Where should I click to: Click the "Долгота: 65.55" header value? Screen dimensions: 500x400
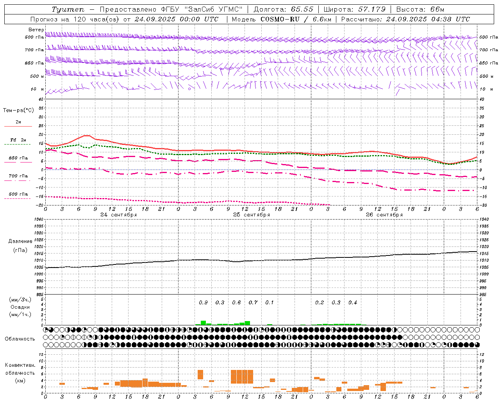283,9
